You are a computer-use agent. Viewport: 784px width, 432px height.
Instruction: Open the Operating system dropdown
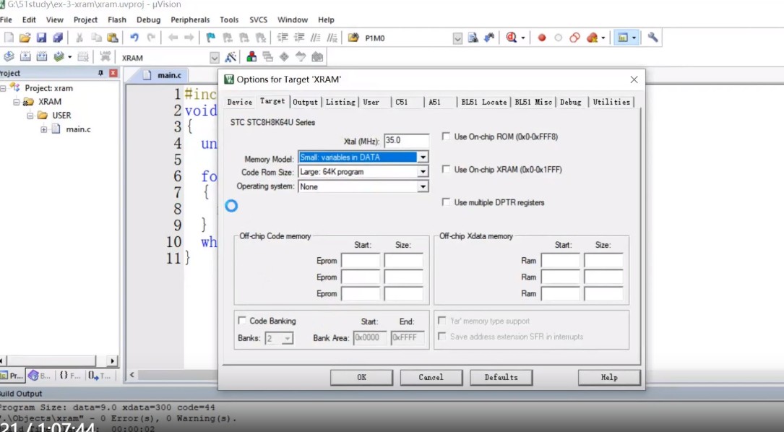(x=423, y=187)
